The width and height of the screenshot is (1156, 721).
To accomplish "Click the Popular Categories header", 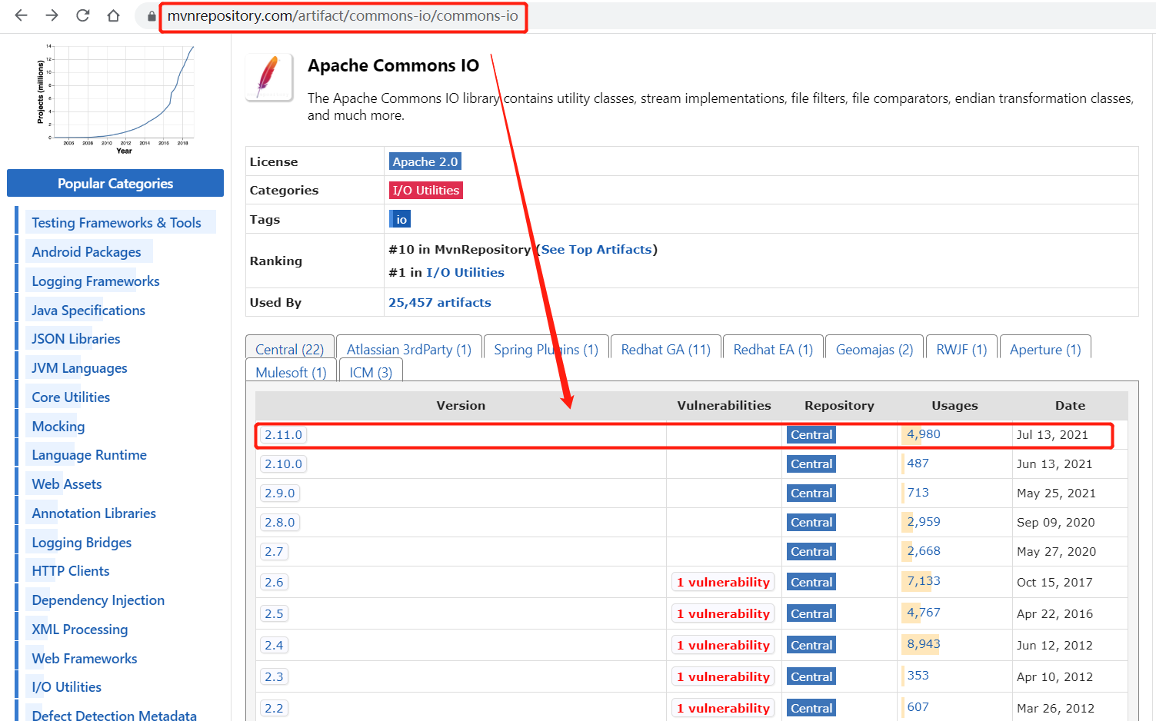I will (x=115, y=183).
